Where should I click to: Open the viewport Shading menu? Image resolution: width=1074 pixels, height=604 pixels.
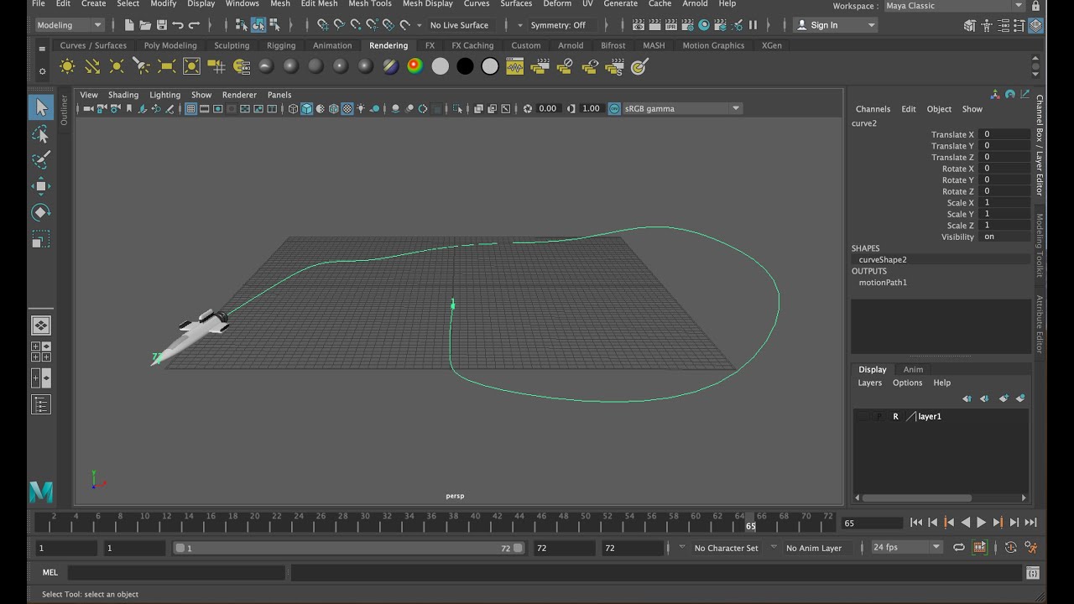123,95
